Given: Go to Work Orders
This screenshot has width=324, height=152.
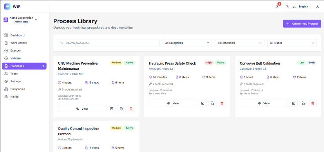Looking at the screenshot, I should tap(24, 43).
